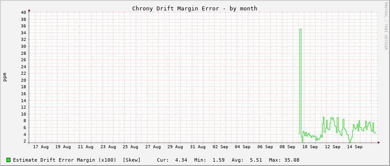Click the '31 Aug' x-axis label

click(x=198, y=147)
